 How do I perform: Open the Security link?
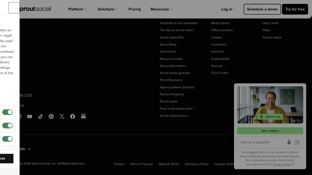(217, 66)
